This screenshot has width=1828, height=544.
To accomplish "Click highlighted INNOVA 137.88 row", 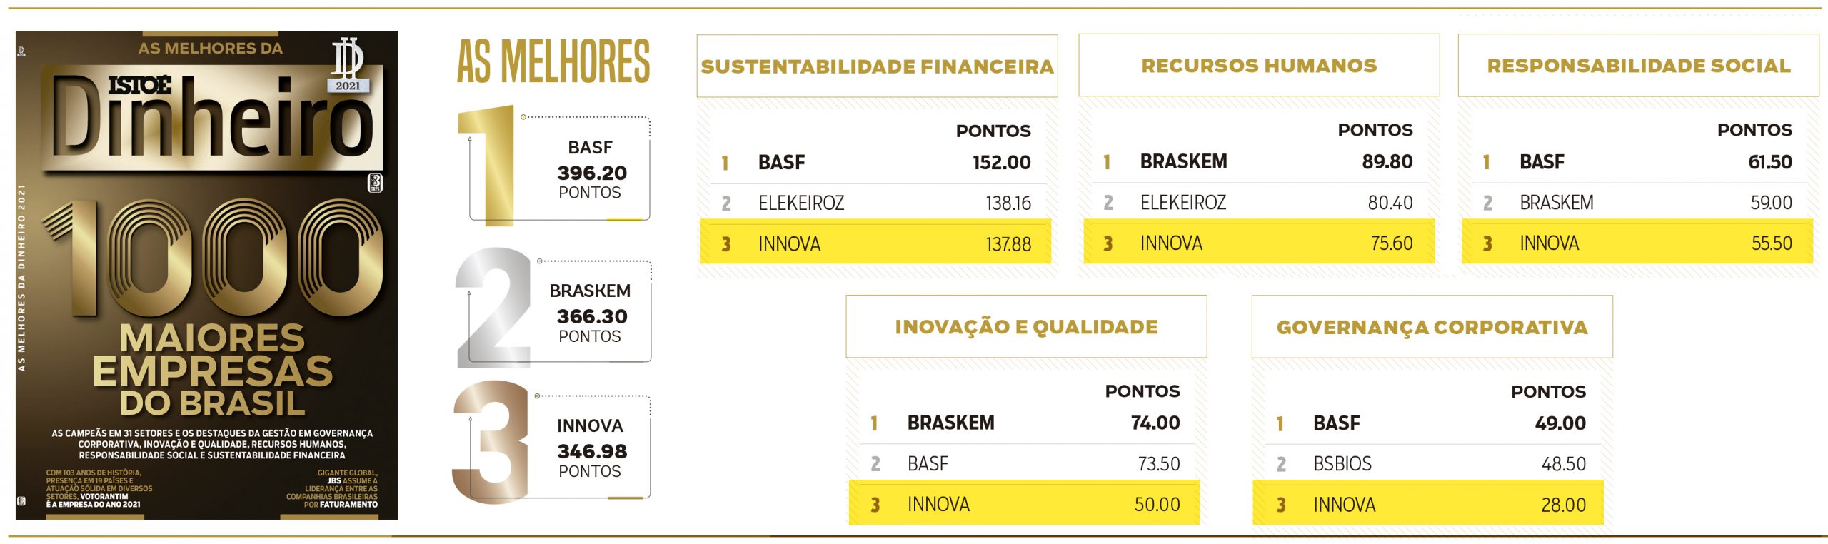I will [875, 243].
